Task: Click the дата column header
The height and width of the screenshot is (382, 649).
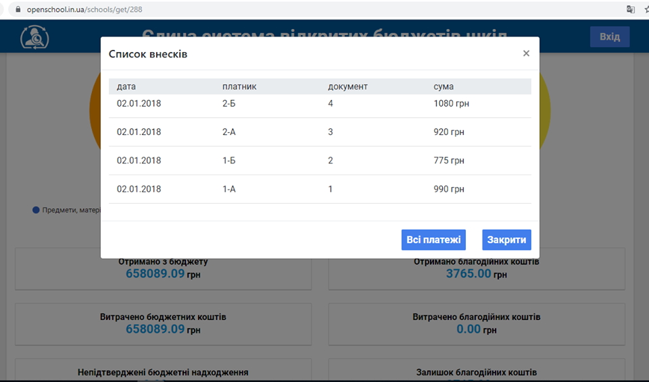Action: pos(126,86)
